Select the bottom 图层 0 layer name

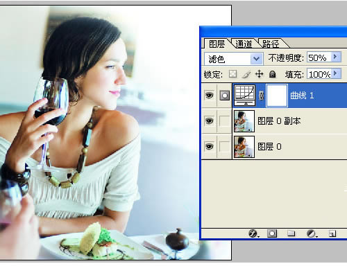[x=269, y=147]
